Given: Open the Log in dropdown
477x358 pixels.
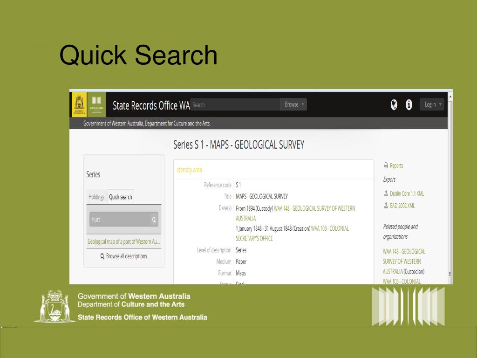Looking at the screenshot, I should pos(432,104).
